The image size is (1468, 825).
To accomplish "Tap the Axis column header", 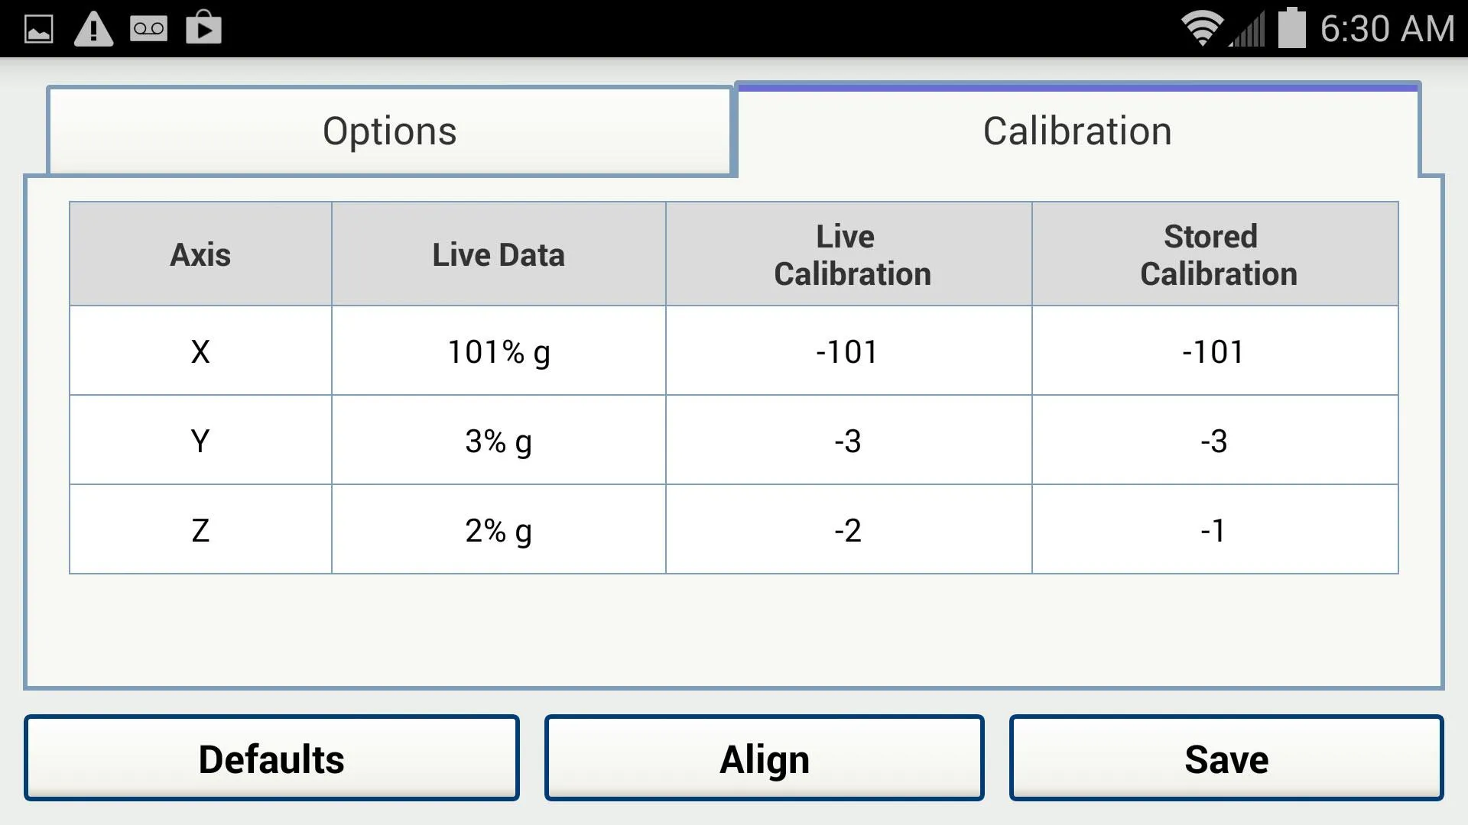I will 200,254.
